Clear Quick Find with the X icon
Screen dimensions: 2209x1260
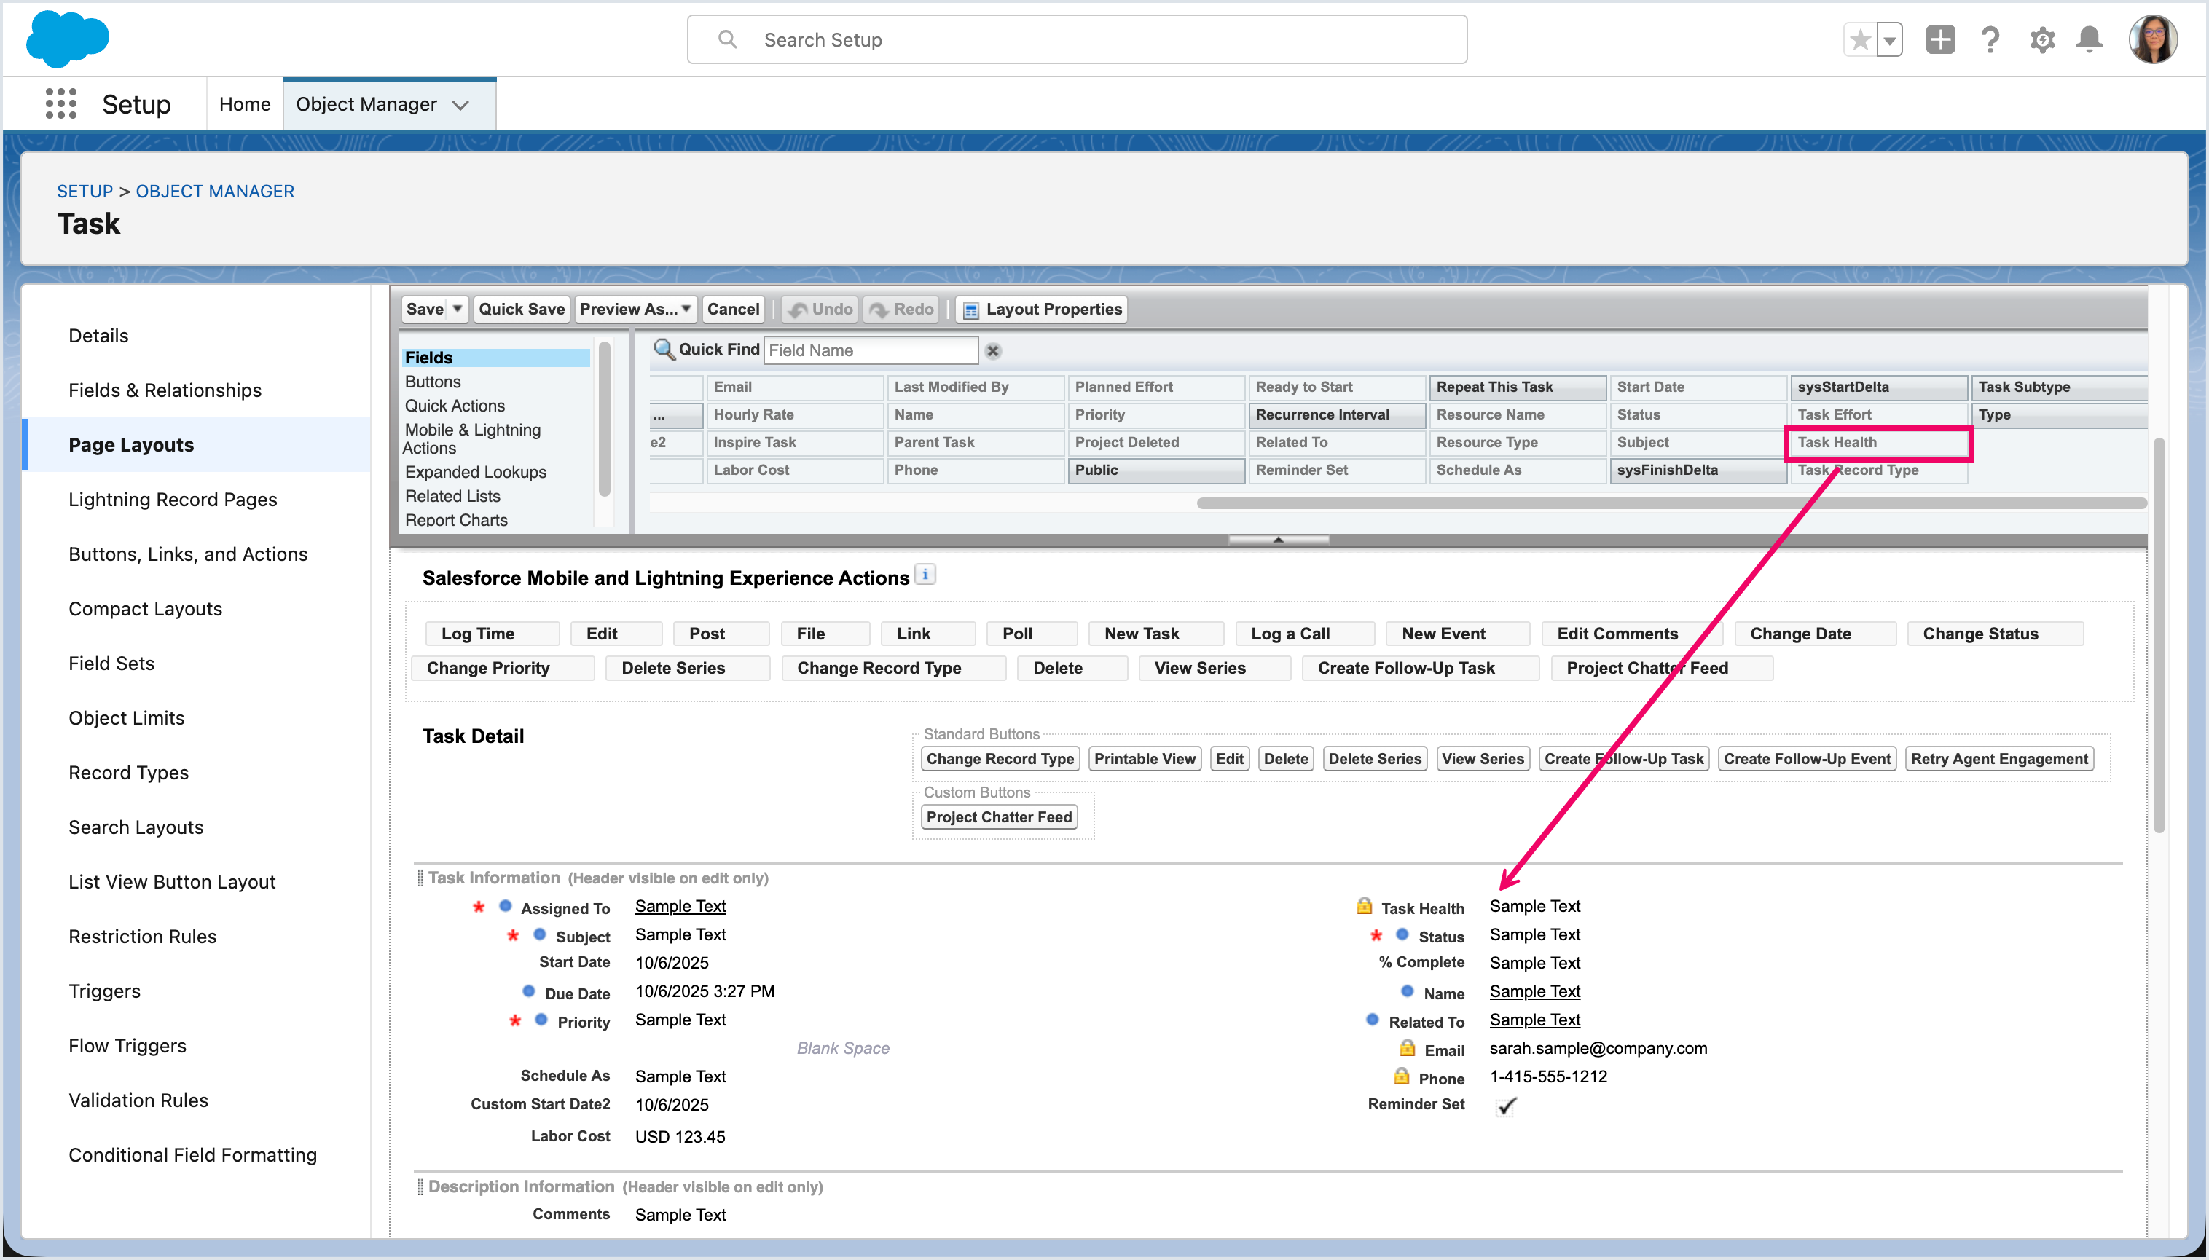(x=993, y=351)
